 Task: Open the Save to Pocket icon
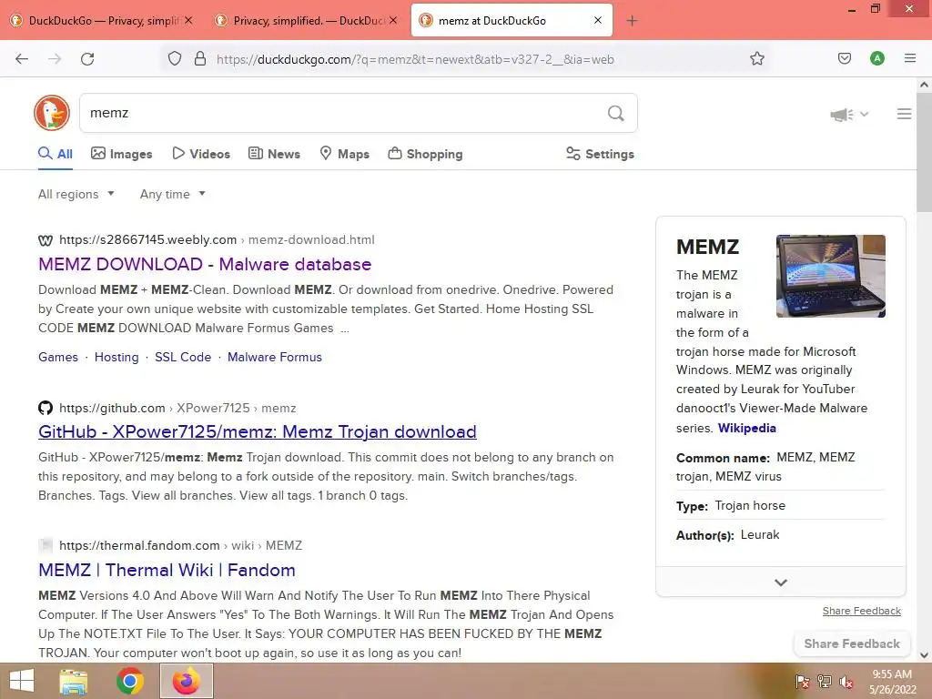[x=844, y=59]
